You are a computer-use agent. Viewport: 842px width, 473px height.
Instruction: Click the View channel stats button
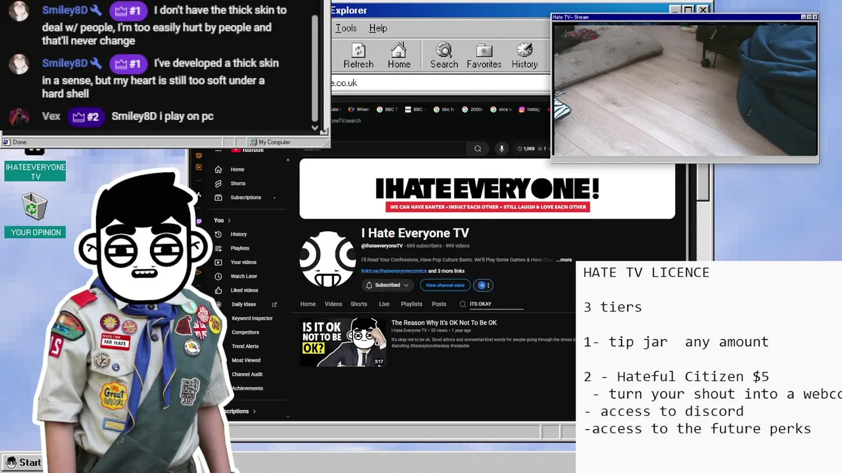[445, 285]
